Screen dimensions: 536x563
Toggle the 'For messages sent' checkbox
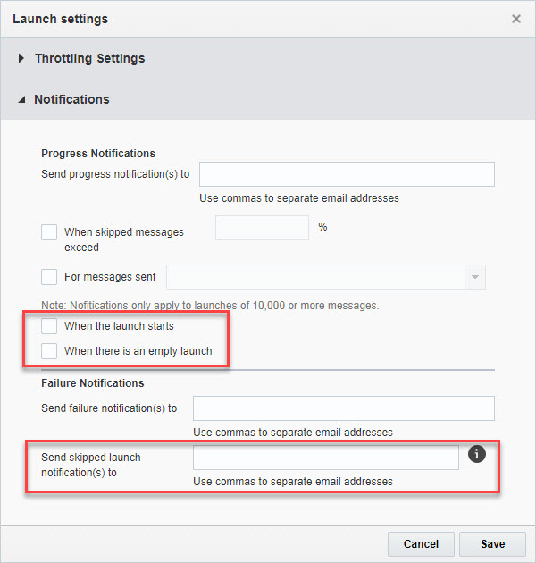[49, 277]
